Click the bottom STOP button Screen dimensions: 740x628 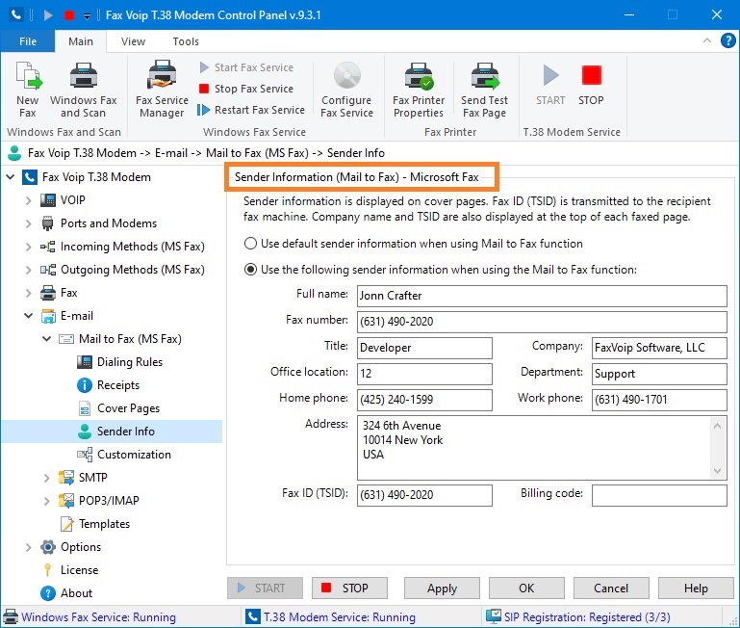coord(349,589)
